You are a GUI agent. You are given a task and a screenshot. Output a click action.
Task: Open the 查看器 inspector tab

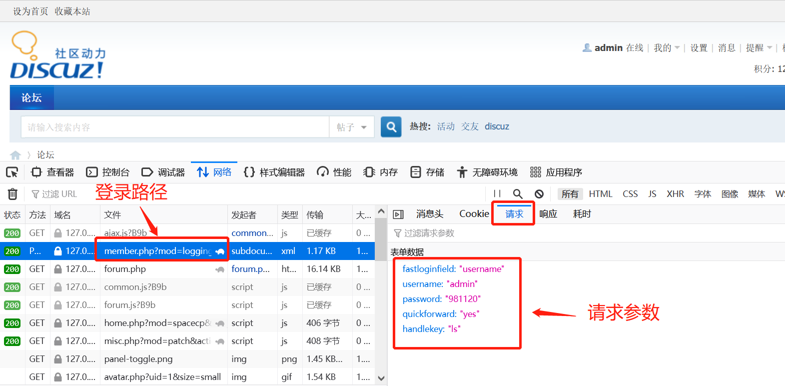52,172
